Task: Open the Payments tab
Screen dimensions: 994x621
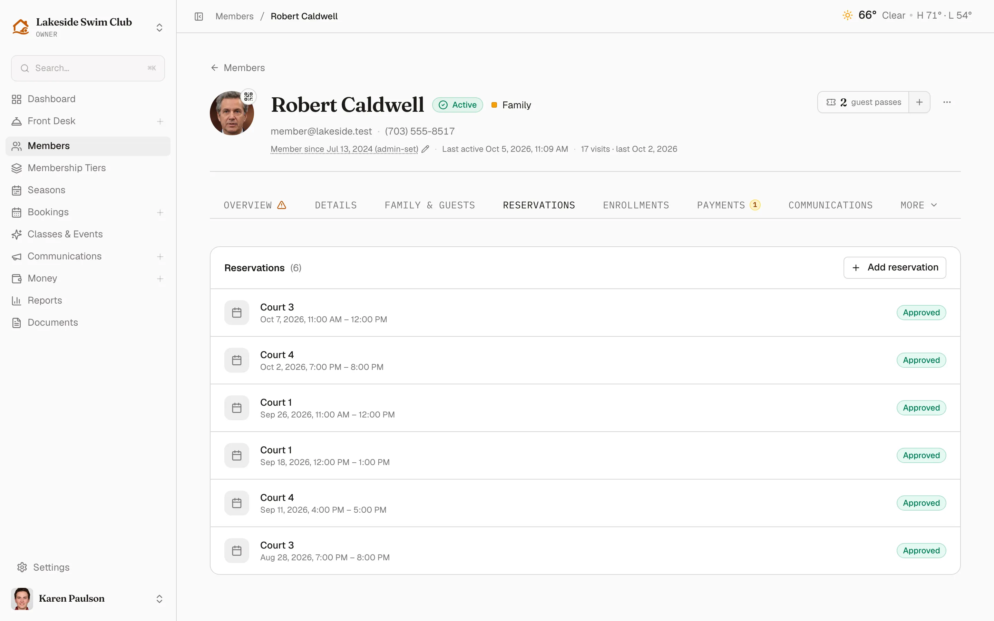Action: click(728, 205)
